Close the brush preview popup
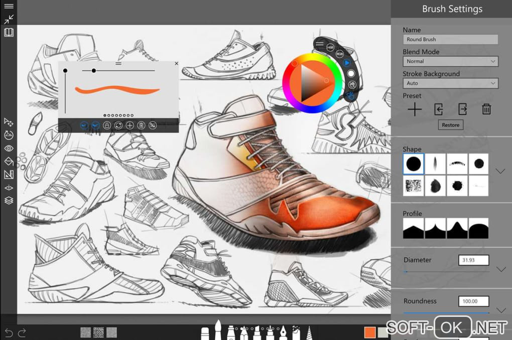Screen dimensions: 512x340 pos(176,63)
